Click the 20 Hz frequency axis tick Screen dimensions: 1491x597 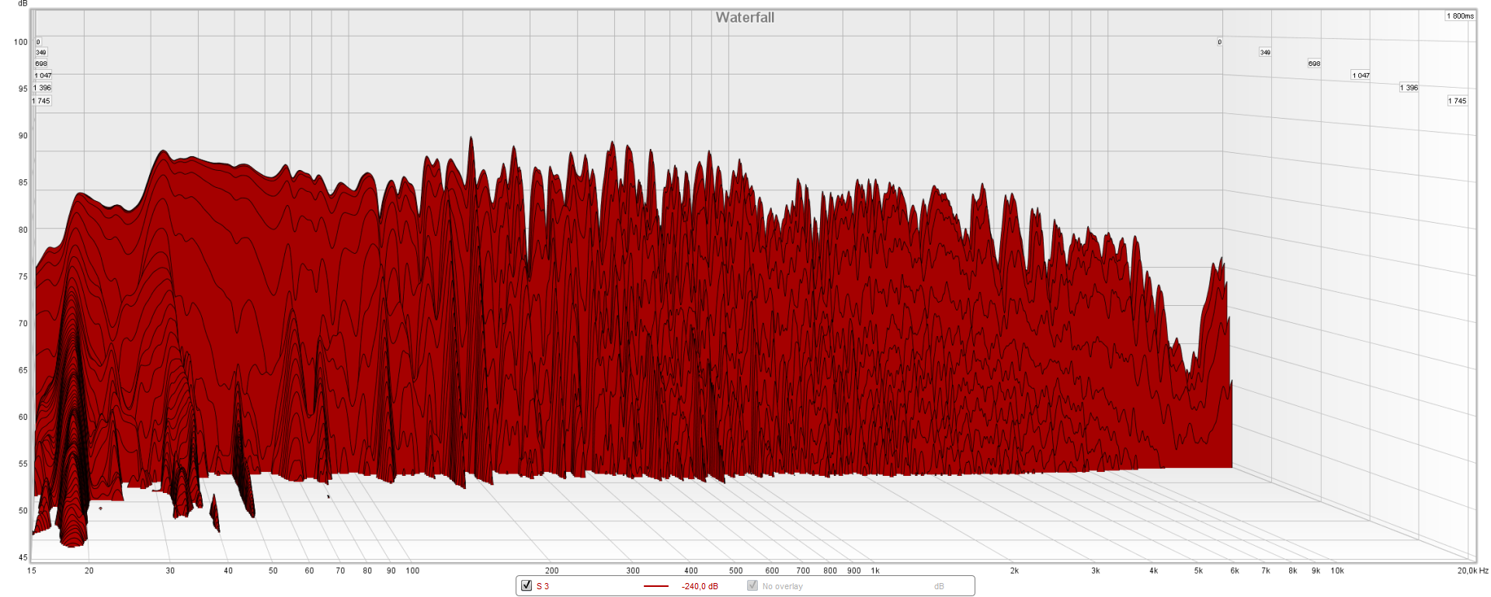[x=89, y=571]
